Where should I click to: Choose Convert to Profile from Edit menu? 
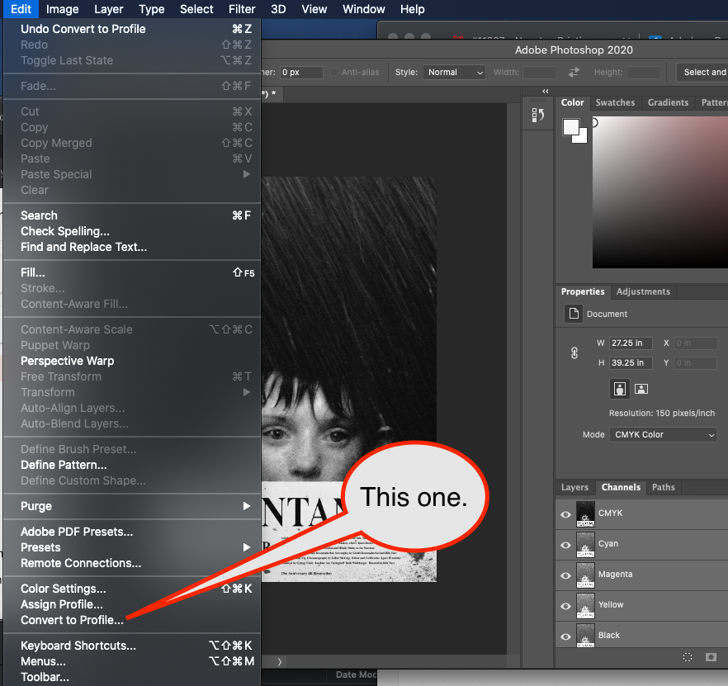[72, 620]
